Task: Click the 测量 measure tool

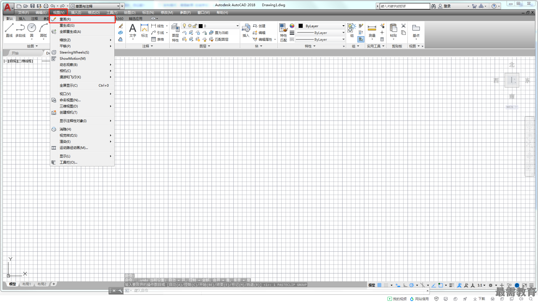Action: point(372,30)
